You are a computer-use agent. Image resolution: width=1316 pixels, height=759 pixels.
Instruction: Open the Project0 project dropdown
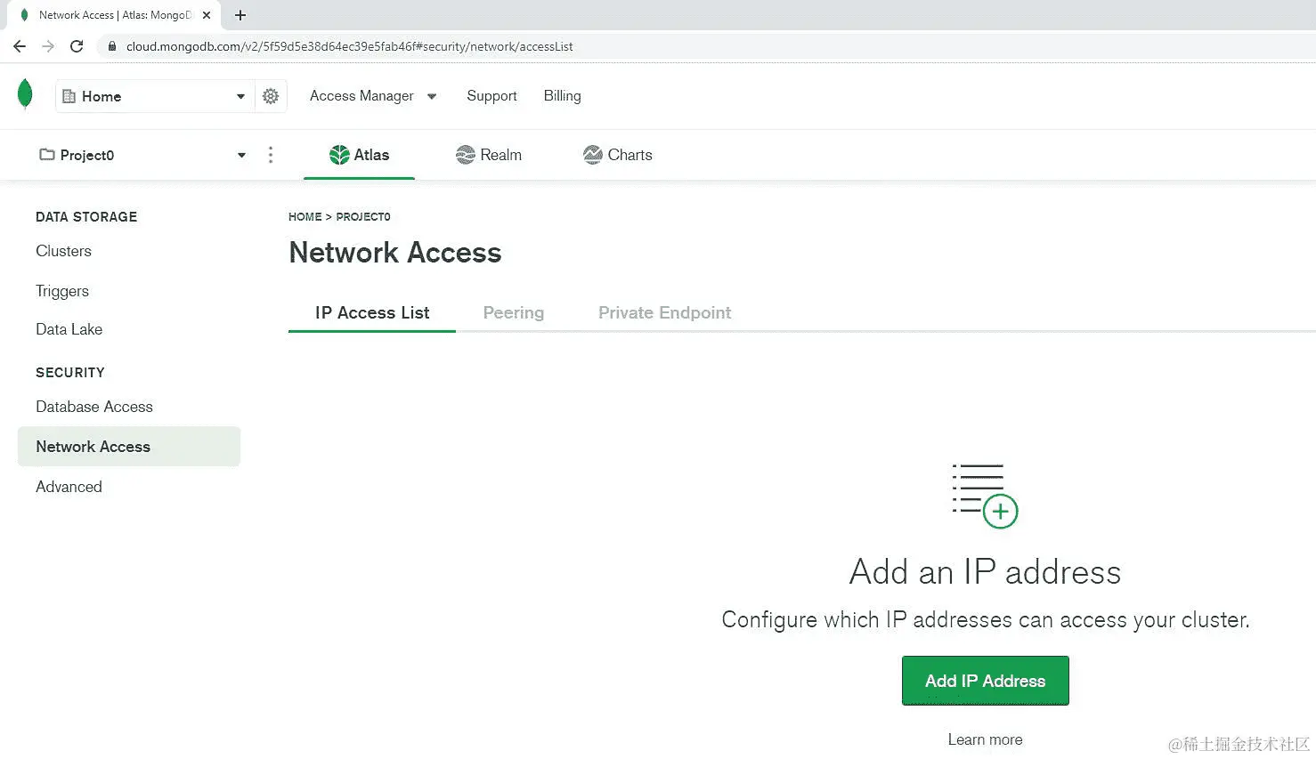240,154
